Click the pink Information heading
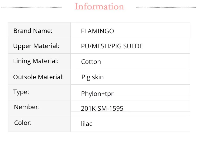The width and height of the screenshot is (198, 158). click(x=99, y=7)
